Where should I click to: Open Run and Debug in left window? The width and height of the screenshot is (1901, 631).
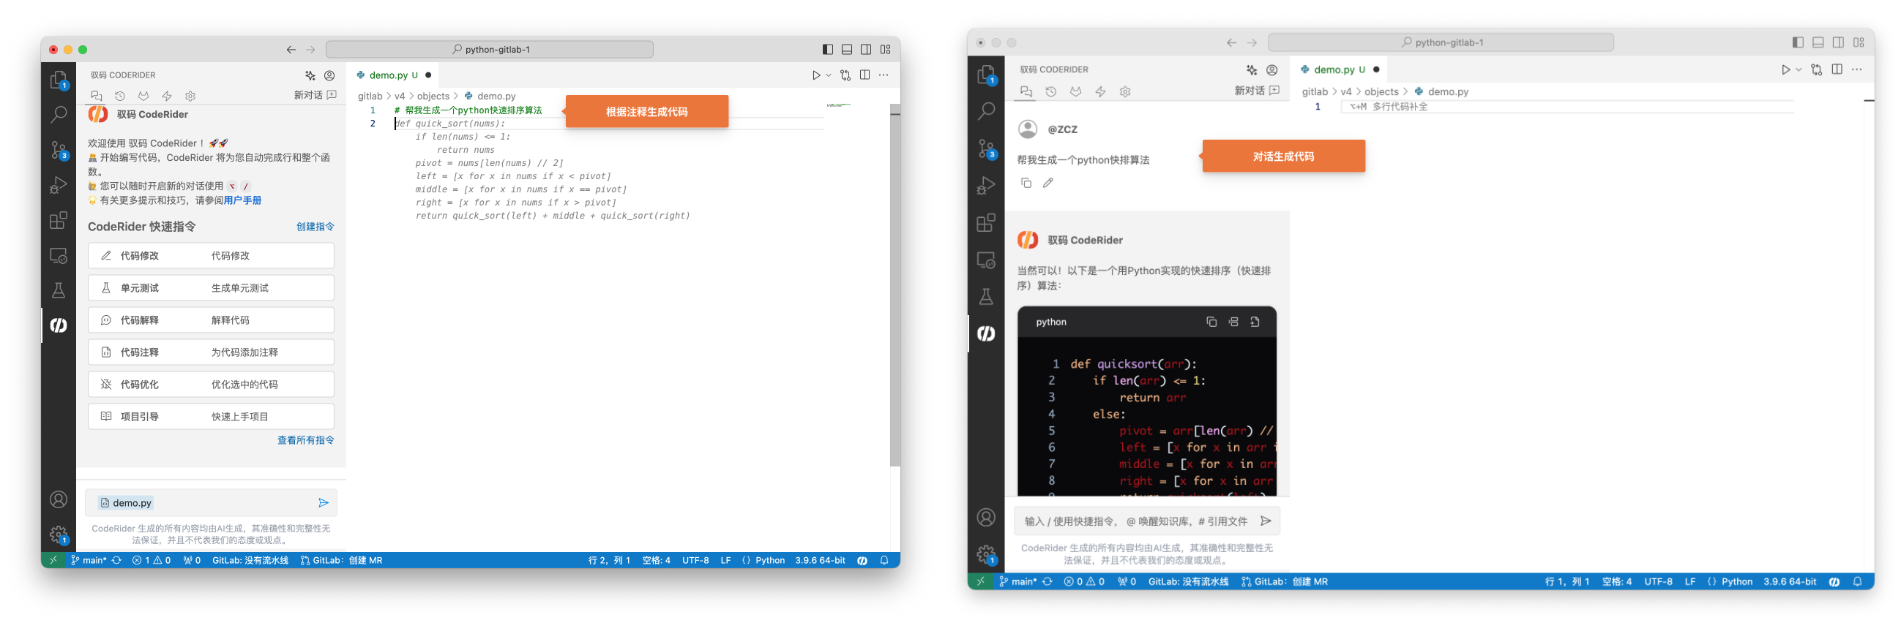(59, 186)
